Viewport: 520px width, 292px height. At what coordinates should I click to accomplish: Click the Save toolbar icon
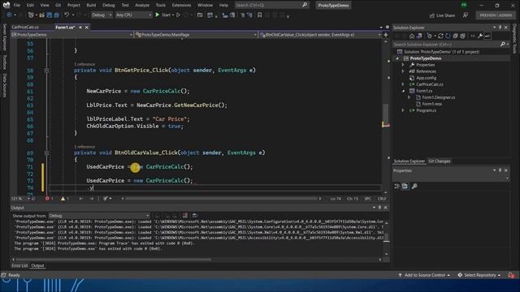pos(50,15)
